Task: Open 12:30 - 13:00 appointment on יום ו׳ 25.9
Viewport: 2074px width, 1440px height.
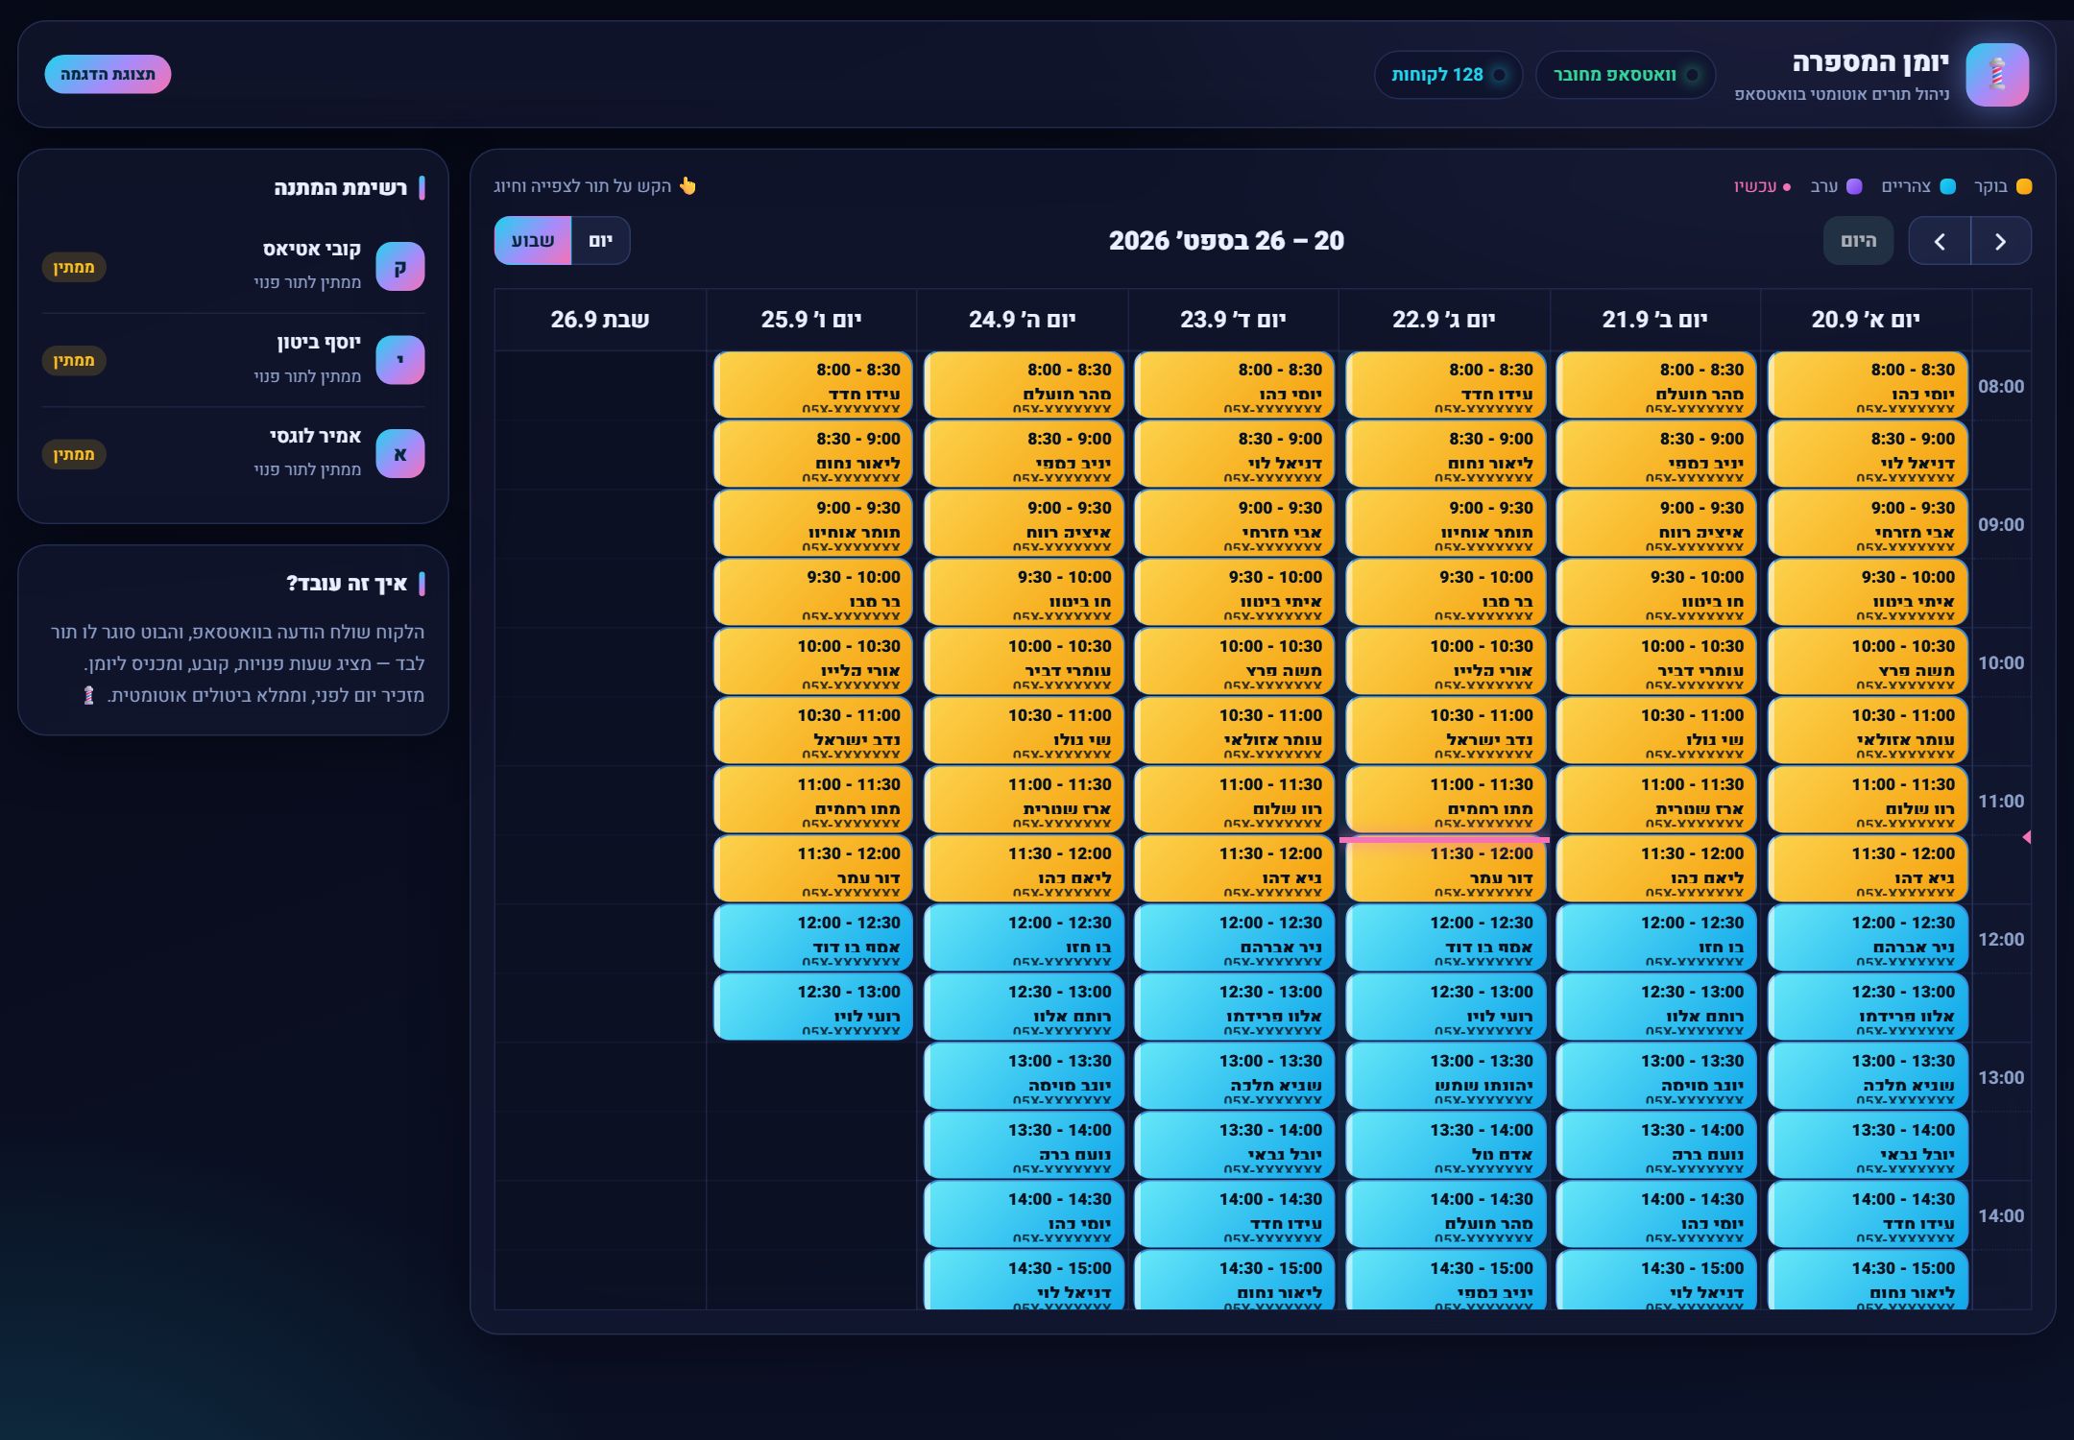Action: pyautogui.click(x=812, y=1007)
